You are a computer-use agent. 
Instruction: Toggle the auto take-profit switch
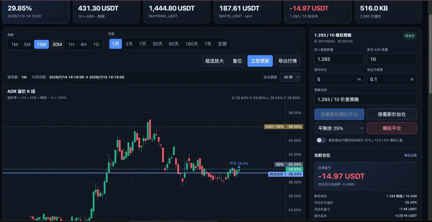tap(321, 140)
